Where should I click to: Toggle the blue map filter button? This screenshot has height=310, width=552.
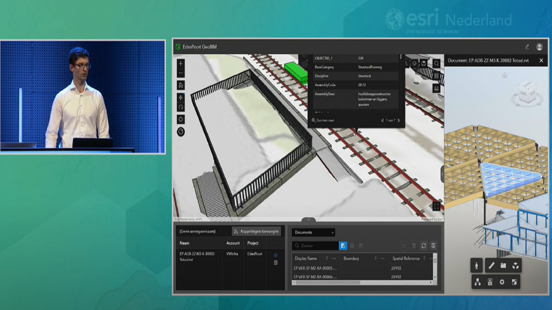343,246
